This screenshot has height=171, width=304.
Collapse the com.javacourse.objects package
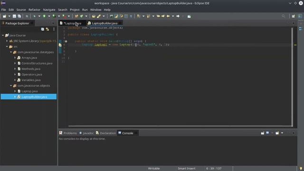tap(11, 85)
